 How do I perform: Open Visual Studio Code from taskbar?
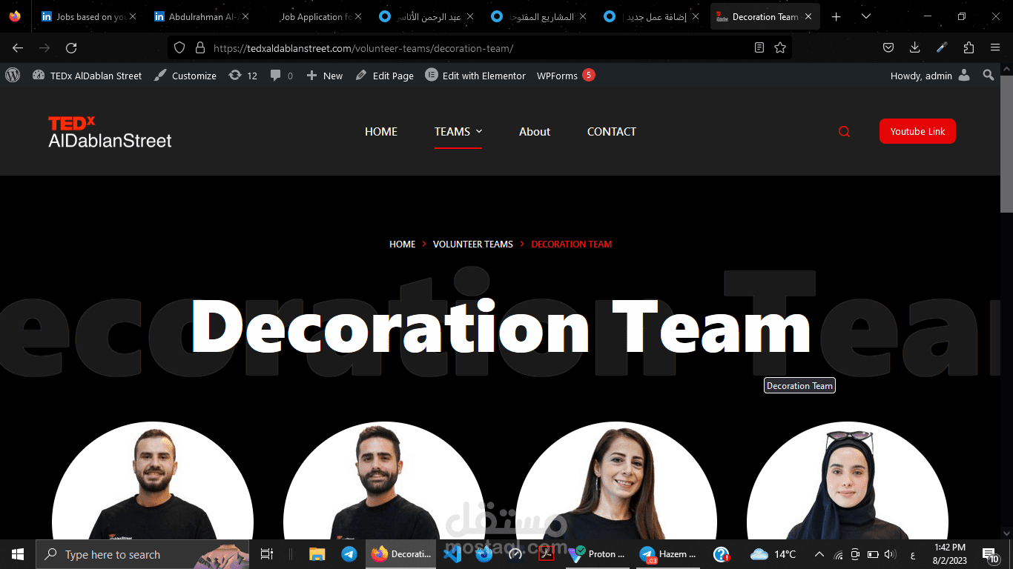(x=452, y=554)
